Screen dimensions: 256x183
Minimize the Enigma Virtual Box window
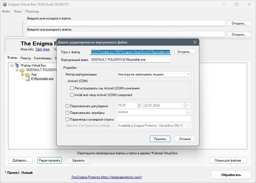click(224, 4)
